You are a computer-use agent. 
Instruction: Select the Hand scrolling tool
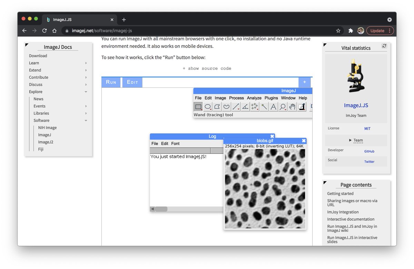pos(292,107)
